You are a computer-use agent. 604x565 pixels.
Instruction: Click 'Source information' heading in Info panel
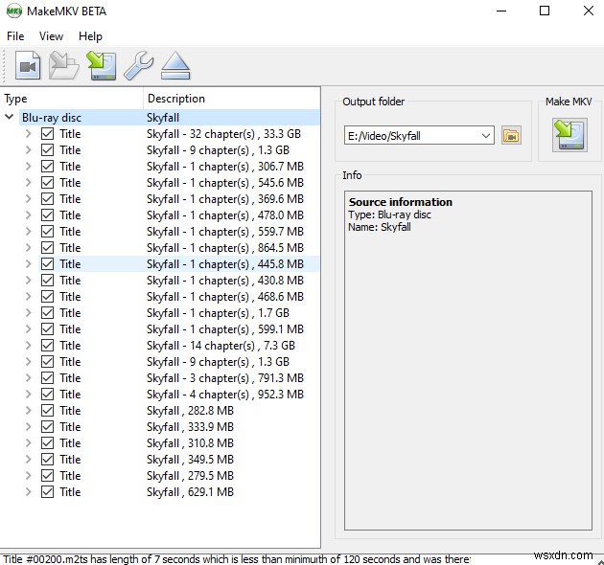click(x=400, y=202)
